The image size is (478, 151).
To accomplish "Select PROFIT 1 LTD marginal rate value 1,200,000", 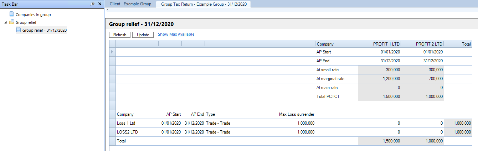I will point(380,79).
